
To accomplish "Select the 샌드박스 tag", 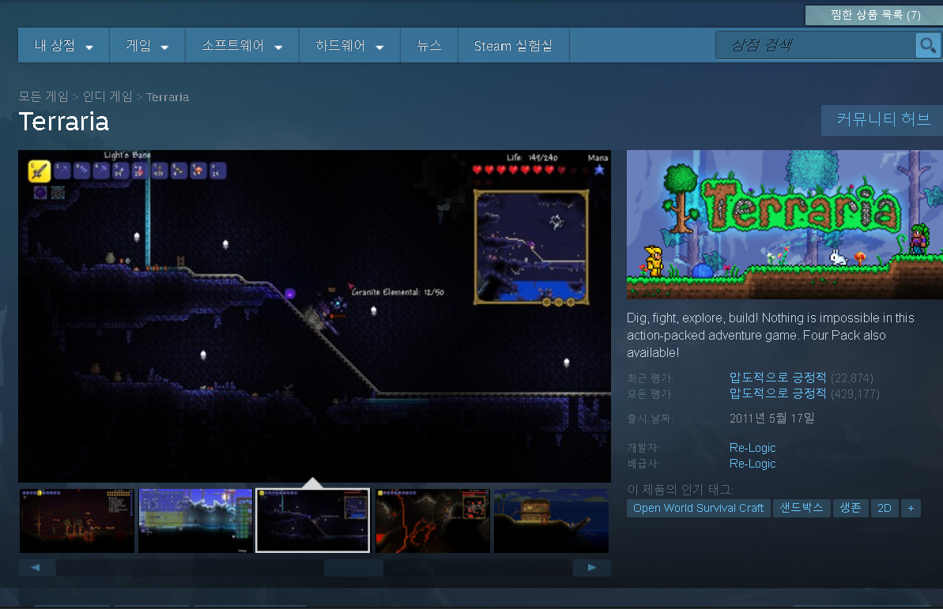I will tap(802, 508).
